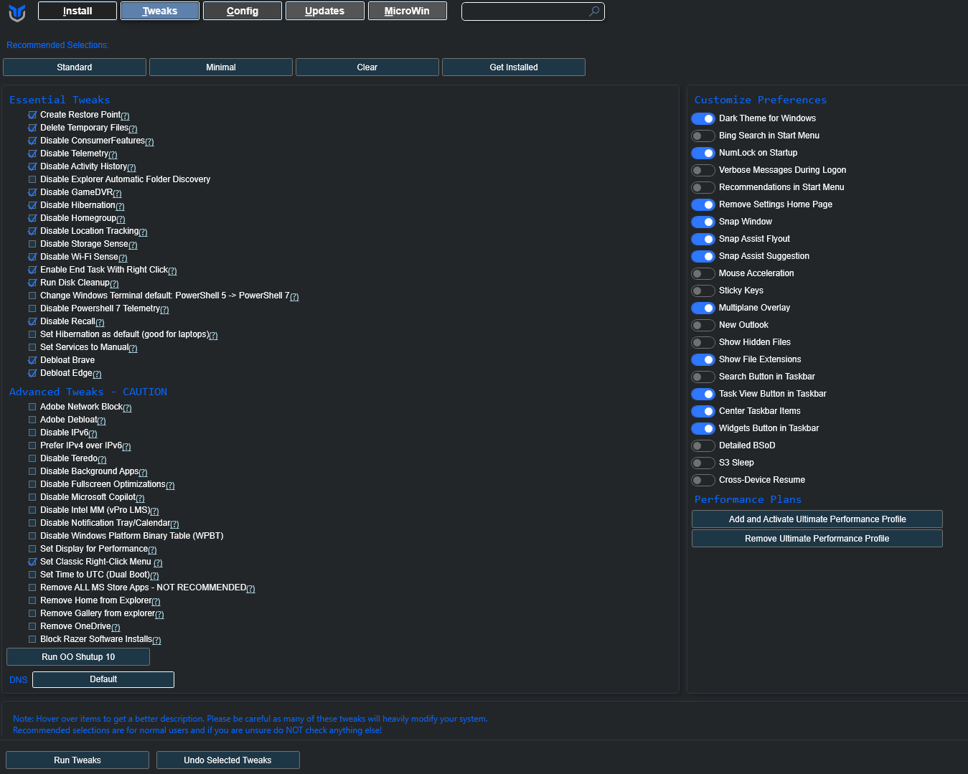
Task: Turn on S3 Sleep toggle
Action: 703,463
